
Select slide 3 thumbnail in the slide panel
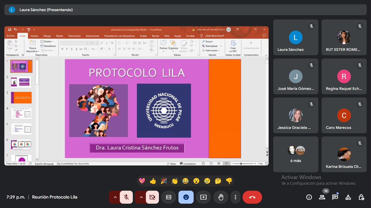[x=21, y=97]
